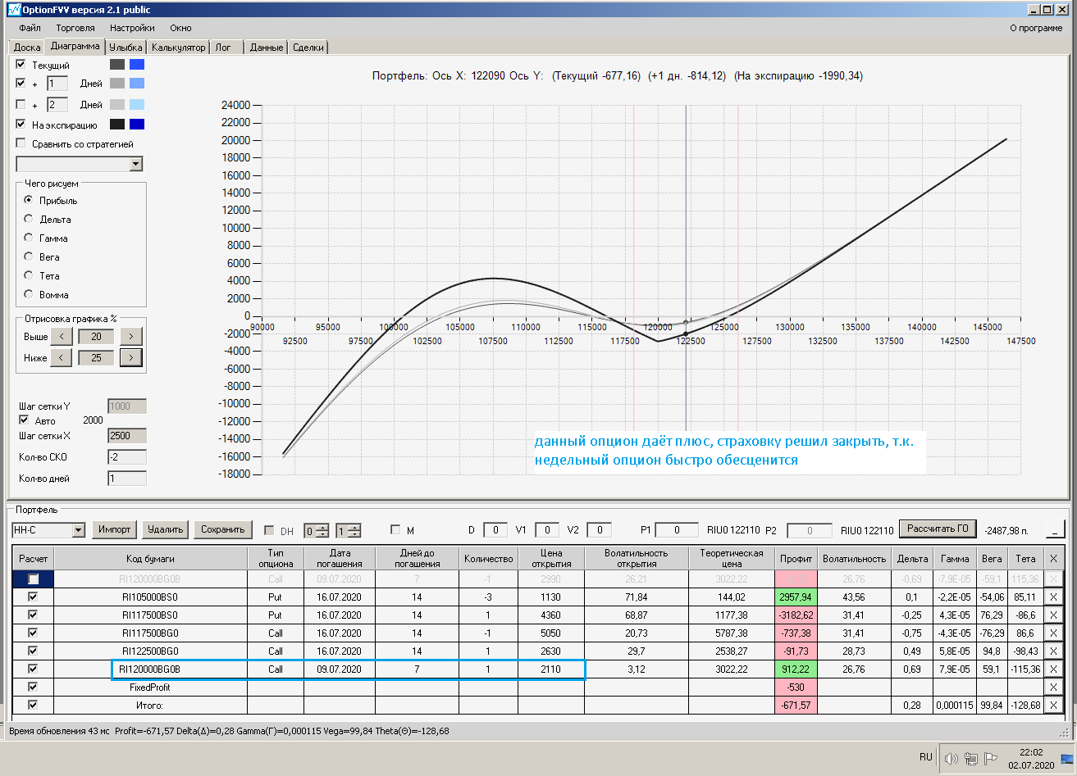Click X on the row with profit 912,22
The width and height of the screenshot is (1077, 776).
[x=1054, y=669]
